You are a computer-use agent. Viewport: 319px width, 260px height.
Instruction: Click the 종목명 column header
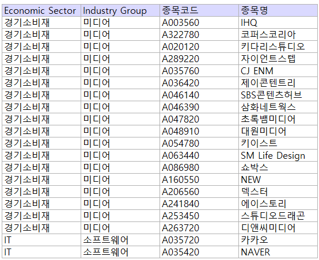tap(278, 10)
